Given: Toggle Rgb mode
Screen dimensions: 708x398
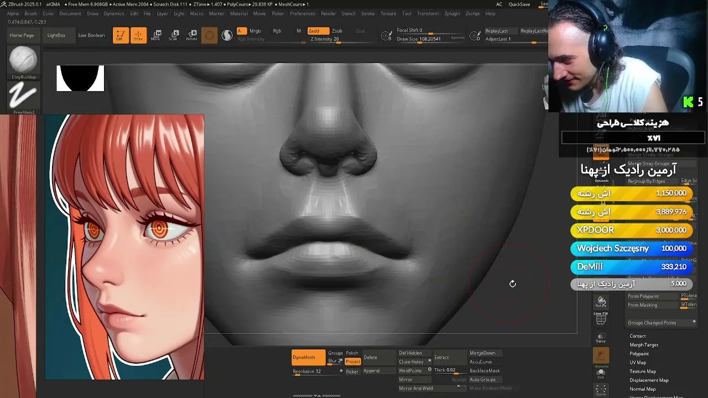Looking at the screenshot, I should pyautogui.click(x=277, y=31).
